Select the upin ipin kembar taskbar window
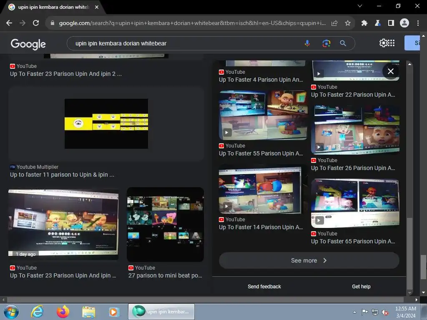 pos(161,312)
